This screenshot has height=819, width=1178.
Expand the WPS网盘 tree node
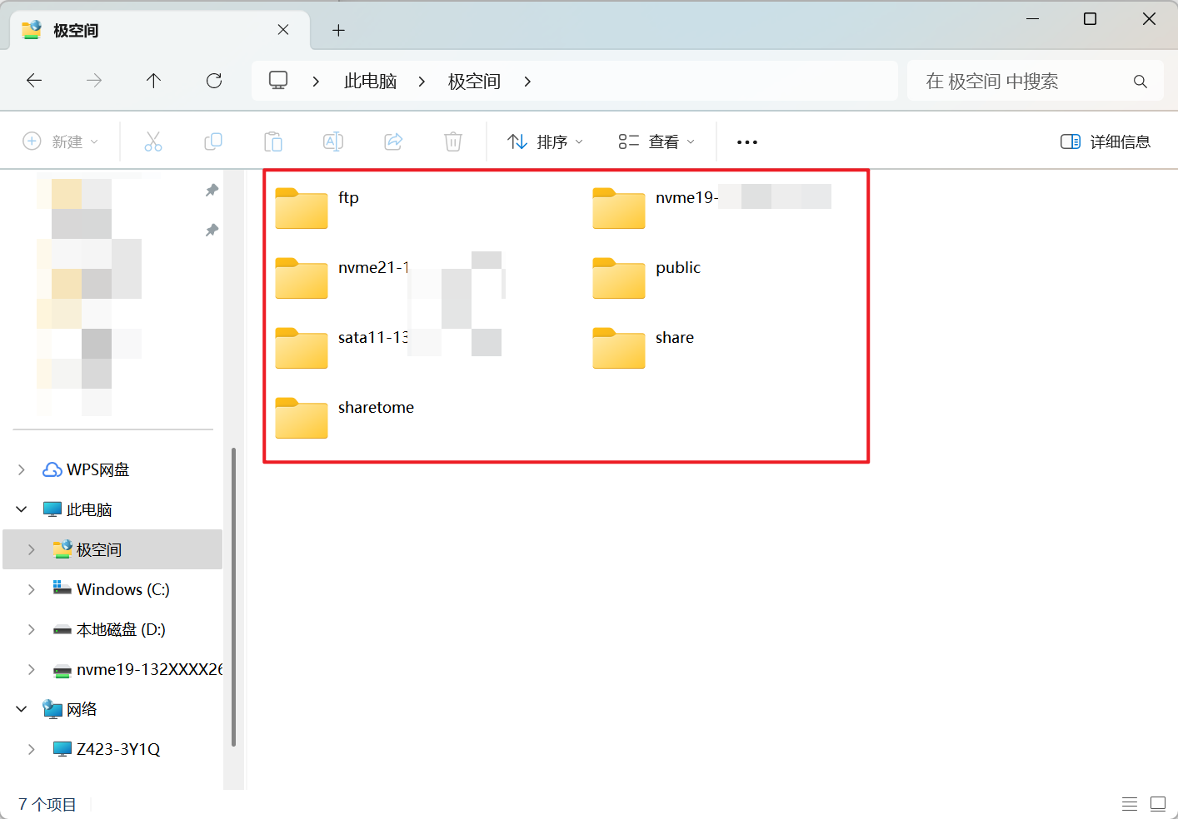[x=22, y=469]
